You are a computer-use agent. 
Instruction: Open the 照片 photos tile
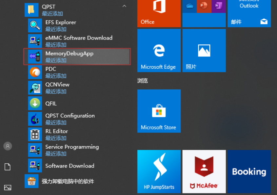tap(204, 51)
